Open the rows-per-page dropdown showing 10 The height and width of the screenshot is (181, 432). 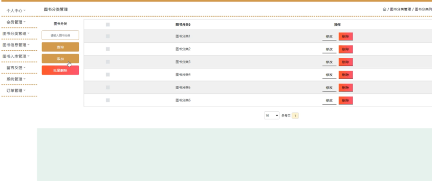pyautogui.click(x=272, y=116)
